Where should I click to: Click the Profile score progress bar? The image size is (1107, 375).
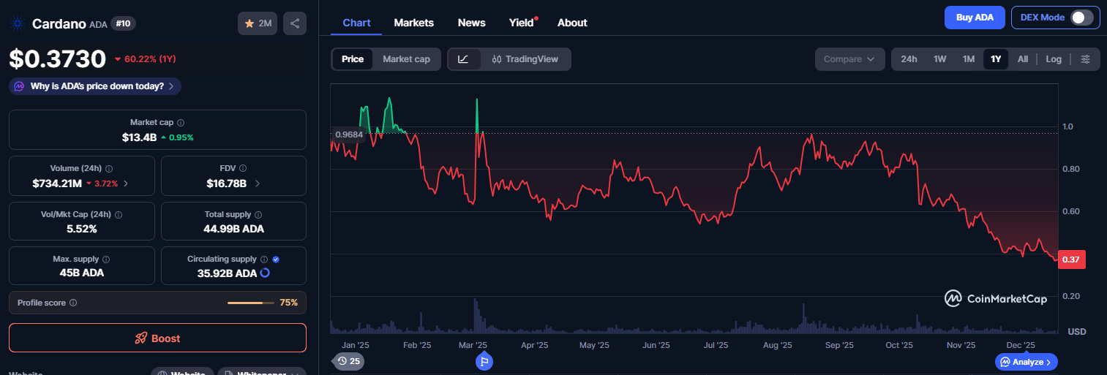click(250, 303)
